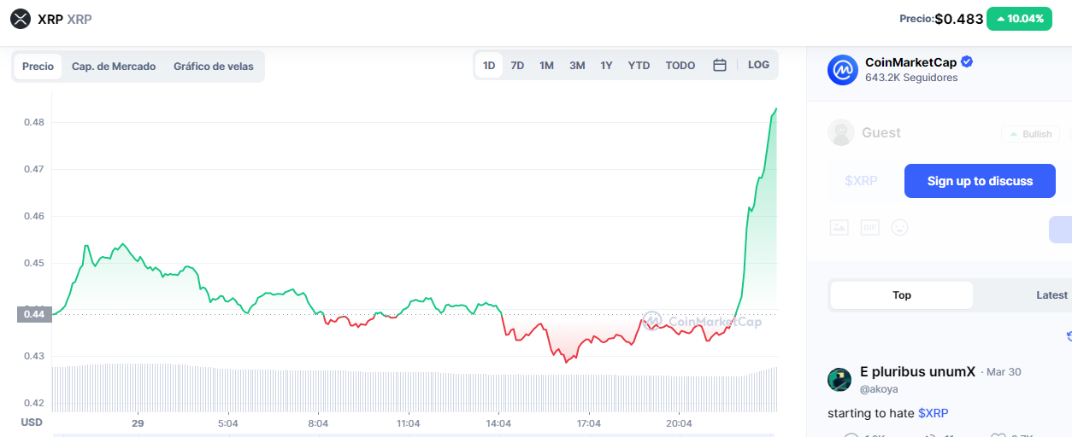This screenshot has width=1072, height=437.
Task: Click the 17:04 time axis label
Action: coord(589,423)
